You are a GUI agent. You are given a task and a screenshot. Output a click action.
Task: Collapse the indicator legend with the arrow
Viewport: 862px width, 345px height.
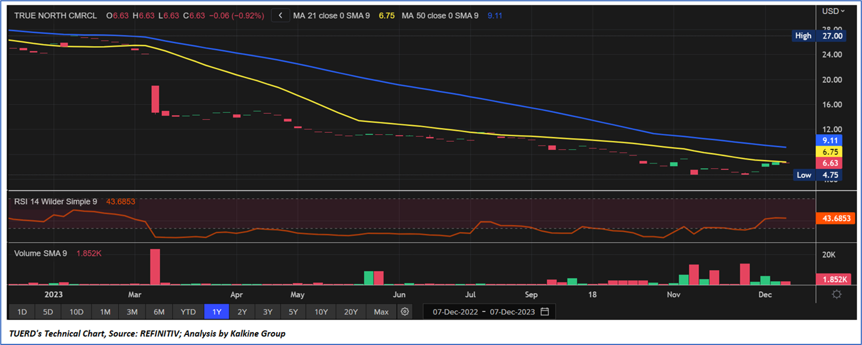(280, 16)
